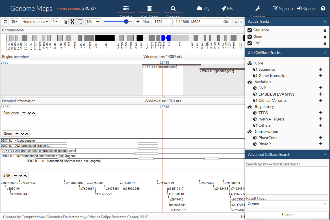
Task: Move the SNP track down
Action: (21, 176)
